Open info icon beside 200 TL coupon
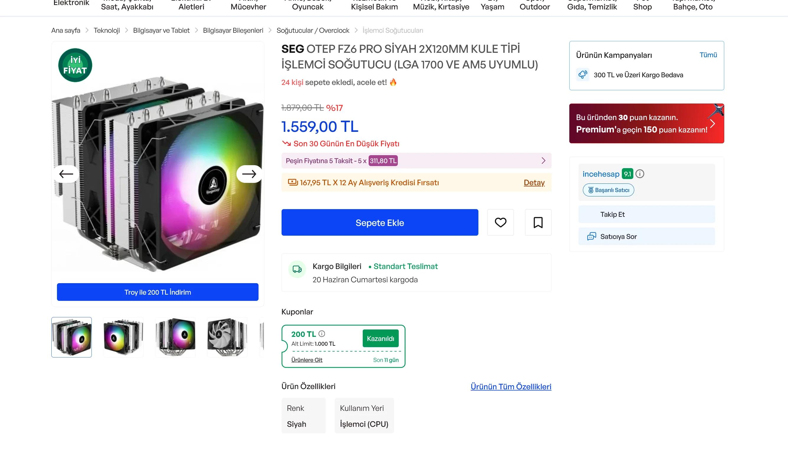 321,334
